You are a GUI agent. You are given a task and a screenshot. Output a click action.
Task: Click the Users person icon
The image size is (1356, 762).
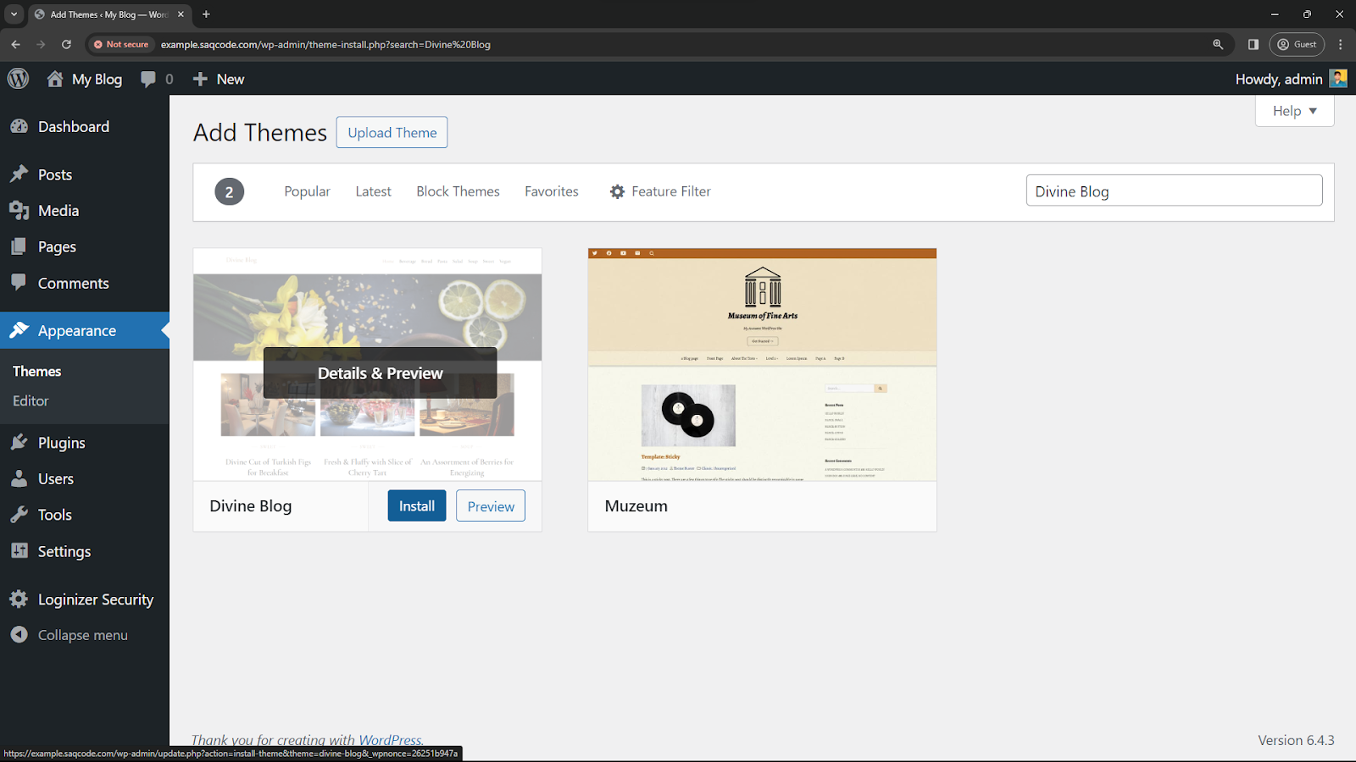point(19,478)
